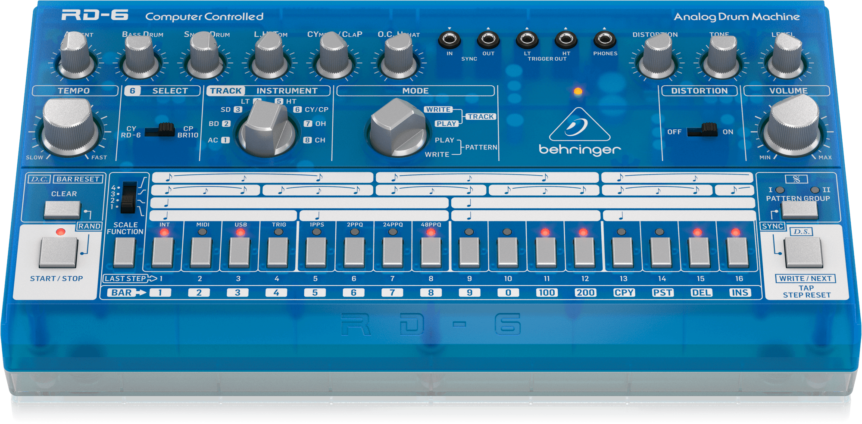Click the 200 label under step 12

click(585, 293)
